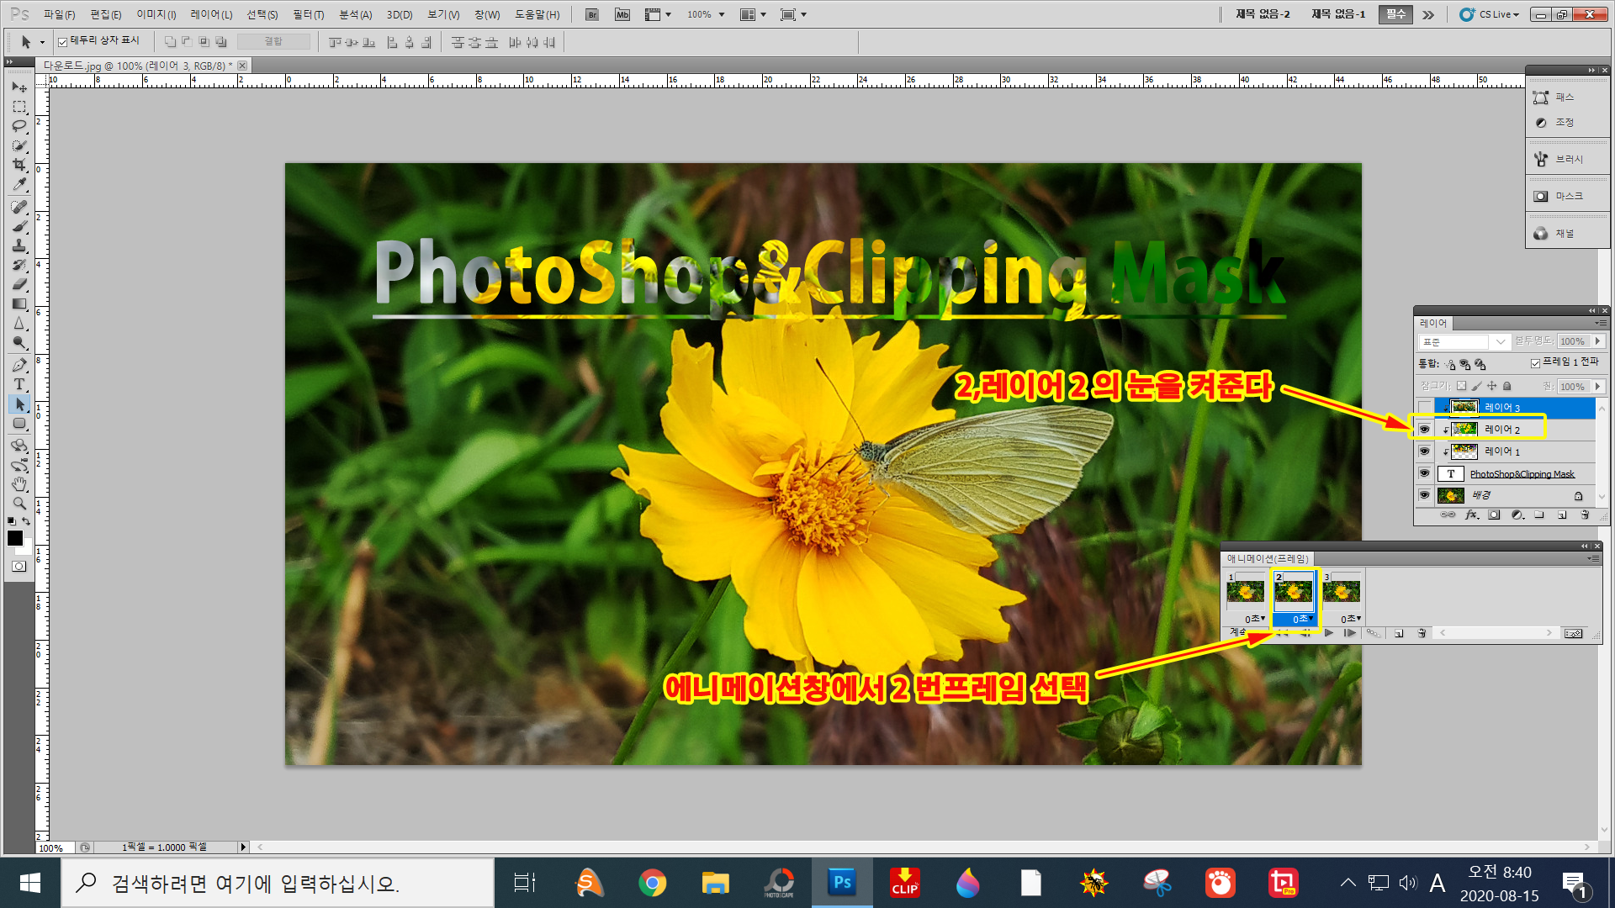Open frame 3 delay 0초 dropdown
Image resolution: width=1615 pixels, height=908 pixels.
point(1351,619)
